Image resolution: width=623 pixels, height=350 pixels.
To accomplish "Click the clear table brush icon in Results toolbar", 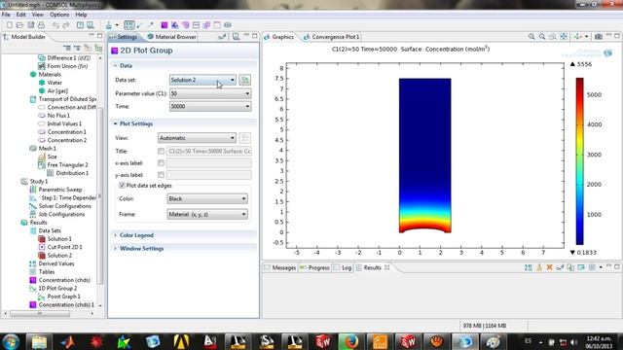I will click(x=539, y=267).
